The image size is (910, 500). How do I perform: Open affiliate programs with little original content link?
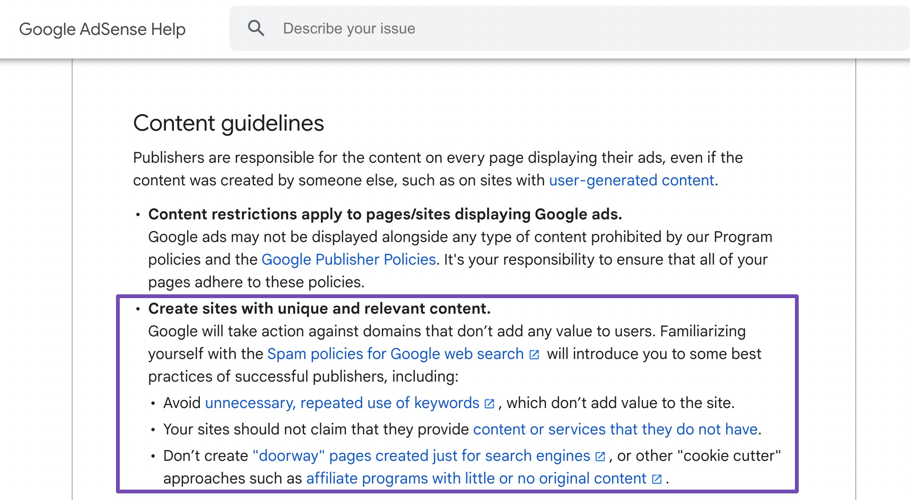click(x=476, y=478)
